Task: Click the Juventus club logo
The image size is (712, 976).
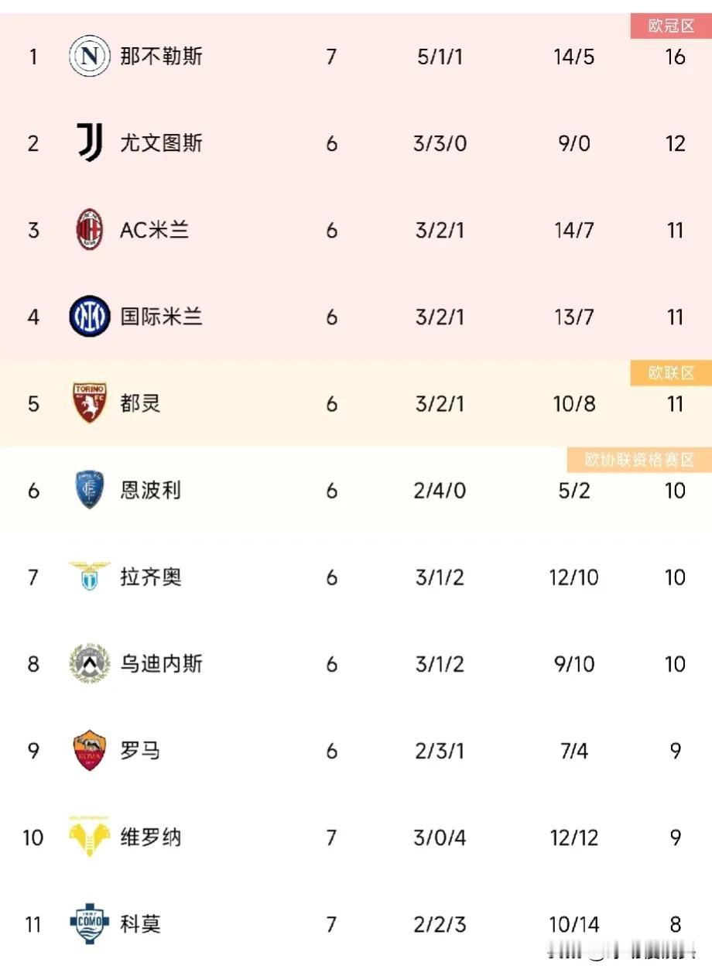Action: pyautogui.click(x=90, y=143)
